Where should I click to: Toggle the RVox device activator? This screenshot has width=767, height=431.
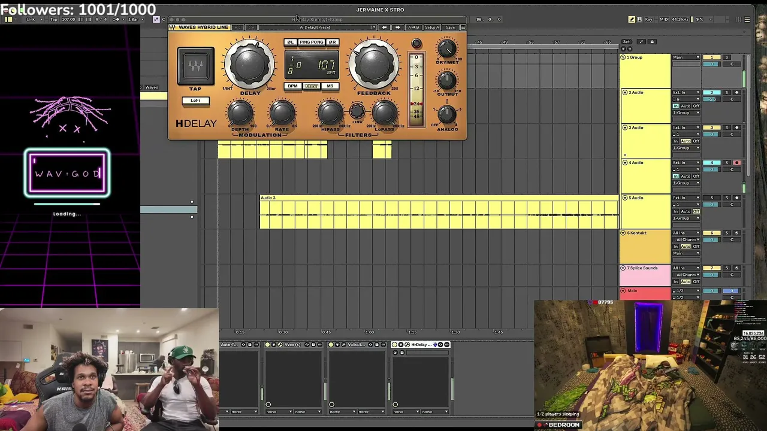tap(267, 345)
